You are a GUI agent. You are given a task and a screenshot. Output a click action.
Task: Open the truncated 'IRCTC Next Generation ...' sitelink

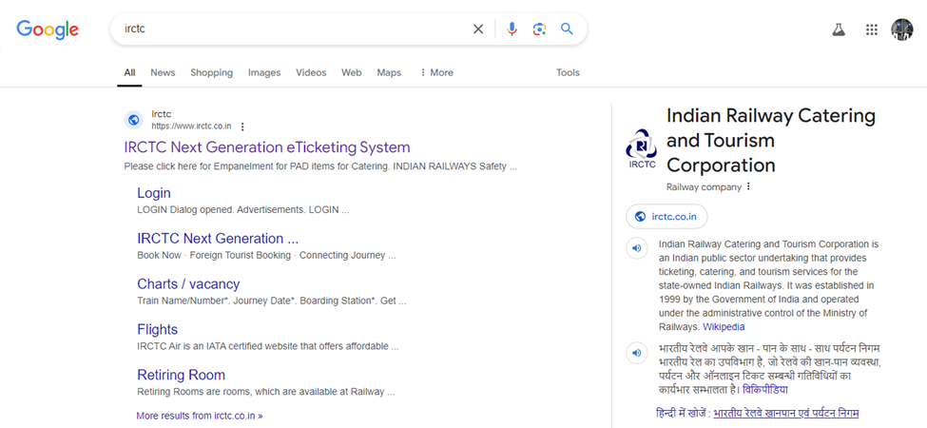(x=218, y=239)
